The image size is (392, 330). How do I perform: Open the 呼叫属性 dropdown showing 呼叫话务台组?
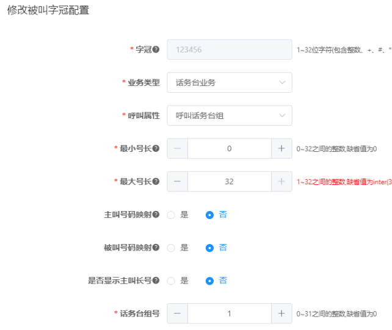[230, 115]
